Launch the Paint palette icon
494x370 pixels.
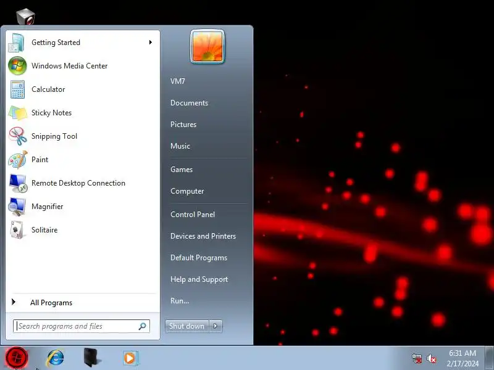18,160
